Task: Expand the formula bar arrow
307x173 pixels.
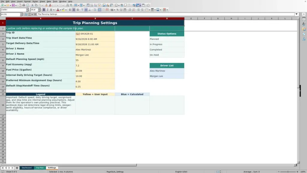Action: pos(297,14)
